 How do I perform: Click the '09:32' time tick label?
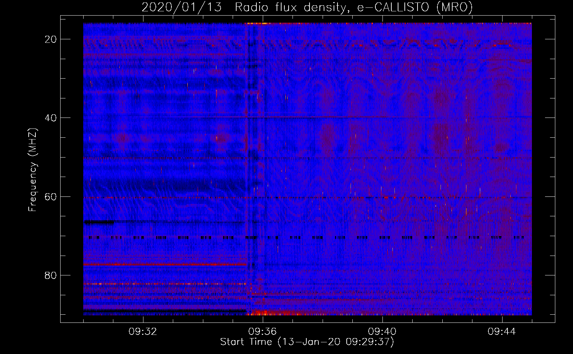[x=143, y=332]
